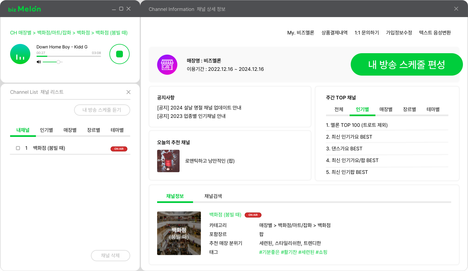The height and width of the screenshot is (271, 468).
Task: Open 텍스트 음성변환 menu
Action: tap(435, 33)
